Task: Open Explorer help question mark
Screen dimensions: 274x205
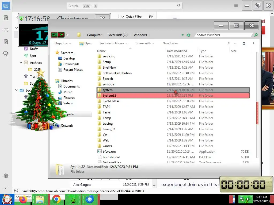Action: (253, 43)
